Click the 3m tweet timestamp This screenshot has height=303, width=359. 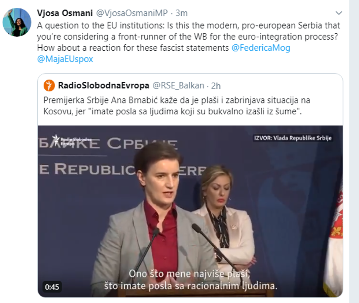(181, 13)
